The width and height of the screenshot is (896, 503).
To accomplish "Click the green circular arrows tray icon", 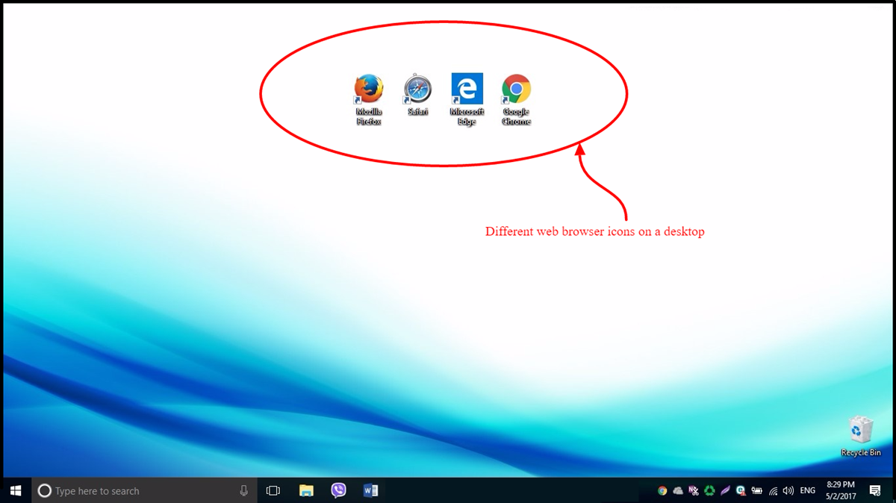I will (709, 491).
